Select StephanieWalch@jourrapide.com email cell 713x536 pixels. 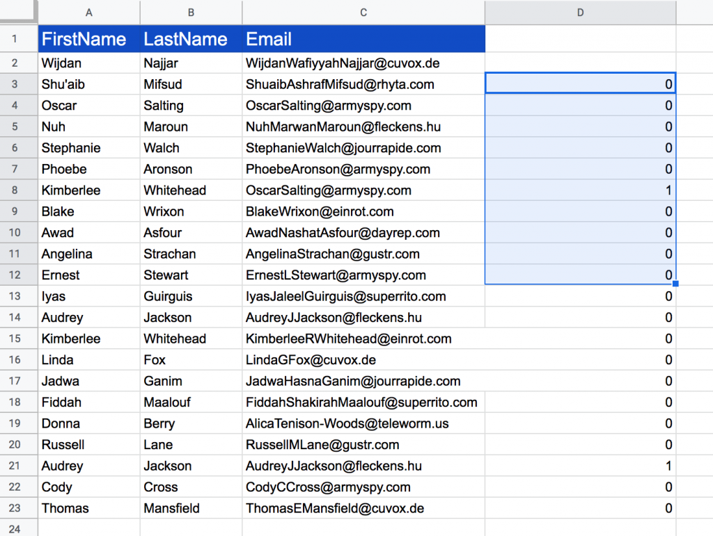click(x=363, y=147)
